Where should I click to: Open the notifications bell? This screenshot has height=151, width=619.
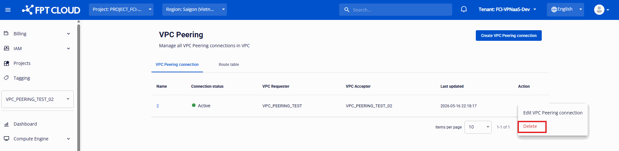[x=464, y=9]
